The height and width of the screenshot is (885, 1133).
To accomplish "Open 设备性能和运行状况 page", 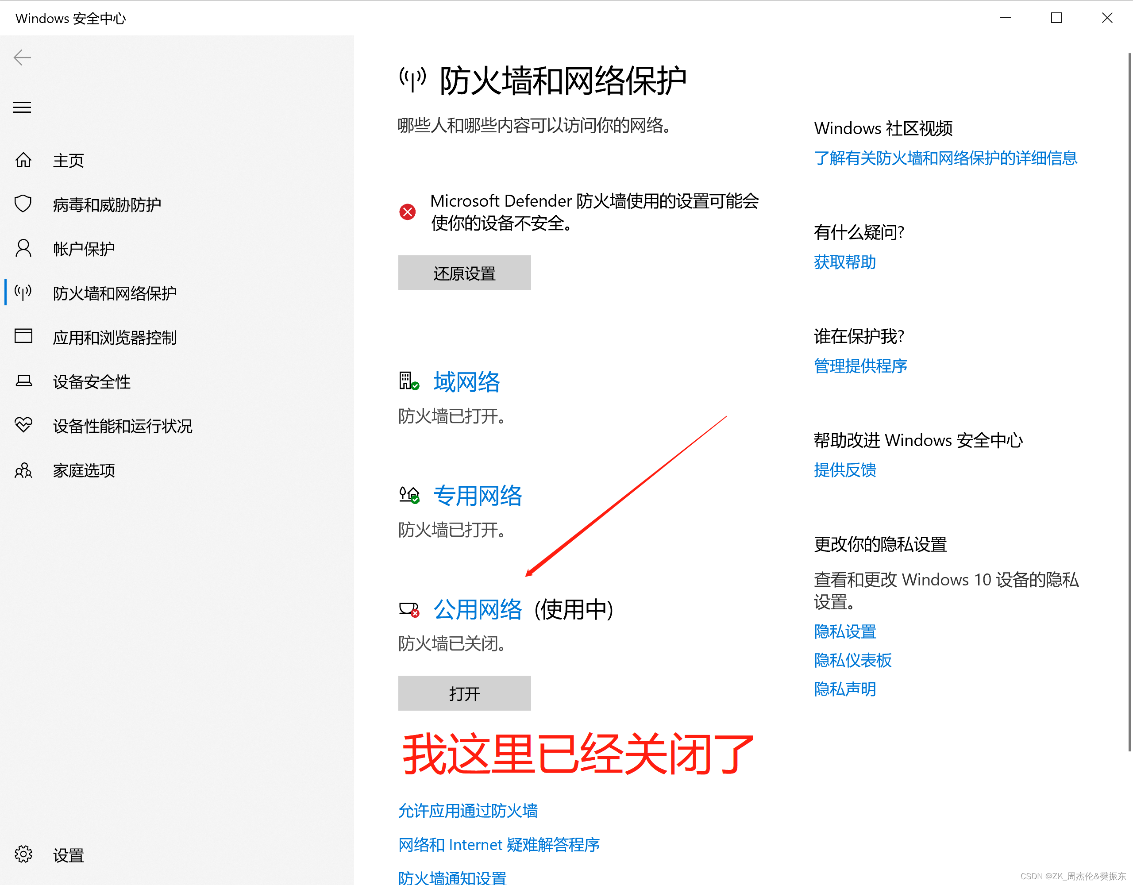I will (x=123, y=426).
